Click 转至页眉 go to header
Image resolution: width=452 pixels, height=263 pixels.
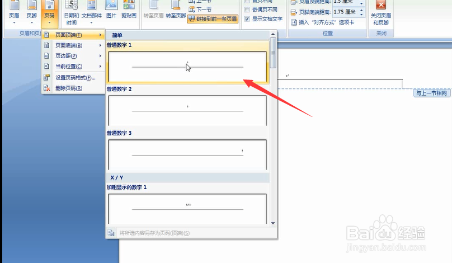pos(153,10)
